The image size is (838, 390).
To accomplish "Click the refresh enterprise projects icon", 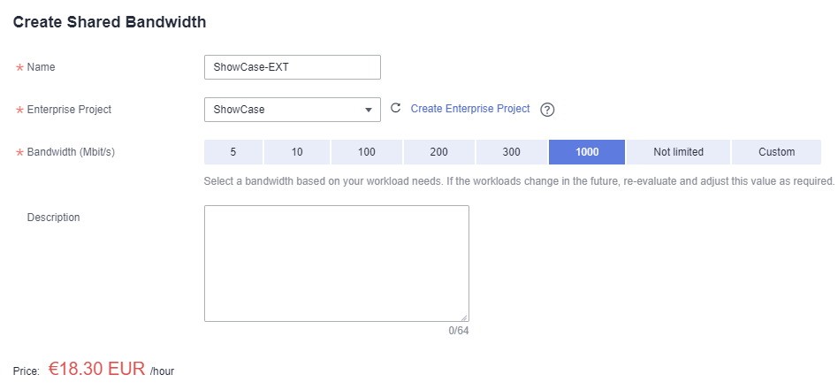I will tap(396, 109).
